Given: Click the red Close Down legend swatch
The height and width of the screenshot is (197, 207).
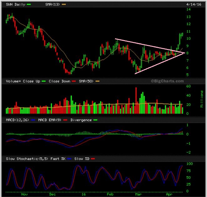Looking at the screenshot, I should pos(74,81).
